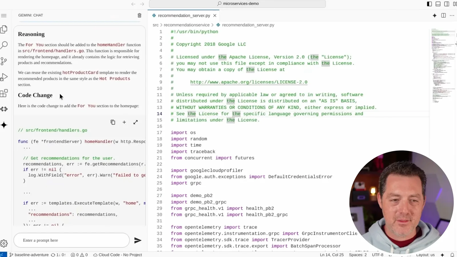Click the Gemini sparkle in status bar
457x257 pixels.
pyautogui.click(x=442, y=255)
